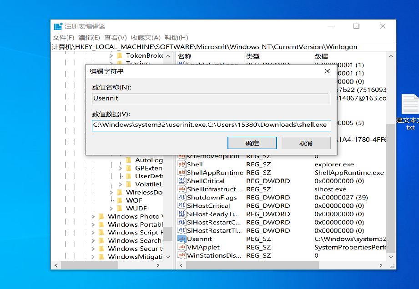The height and width of the screenshot is (289, 419).
Task: Click the ShellAppRuntime value icon
Action: click(182, 173)
